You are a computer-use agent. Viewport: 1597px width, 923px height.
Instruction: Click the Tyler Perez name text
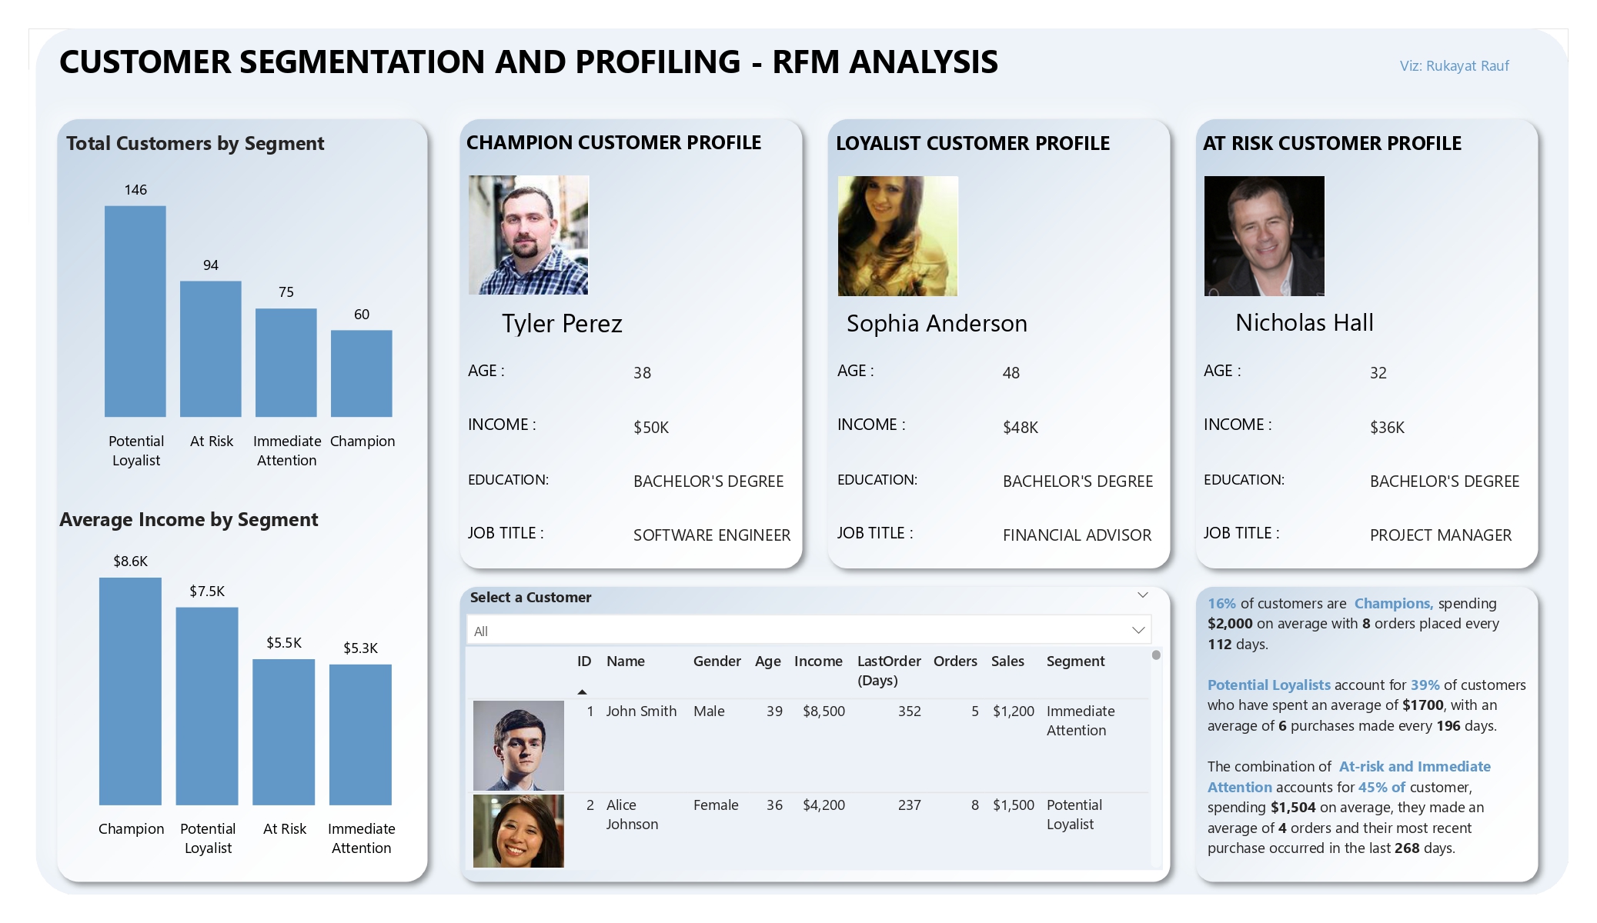[x=562, y=324]
